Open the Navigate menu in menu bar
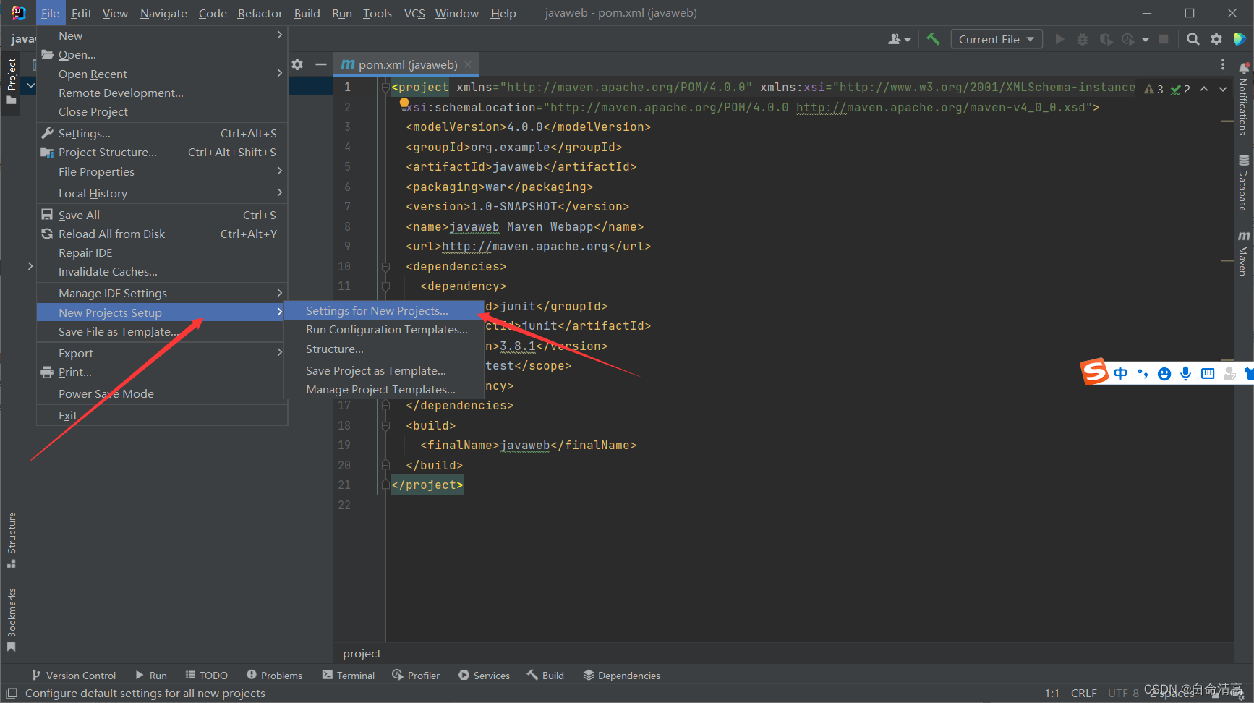This screenshot has height=703, width=1254. [163, 13]
